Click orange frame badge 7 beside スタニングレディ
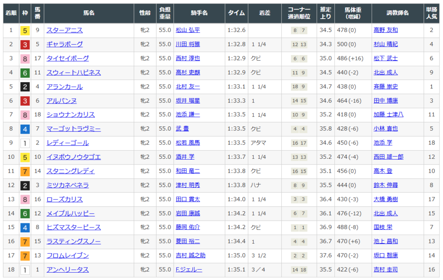Screen dimensions: 443x280 pyautogui.click(x=25, y=171)
